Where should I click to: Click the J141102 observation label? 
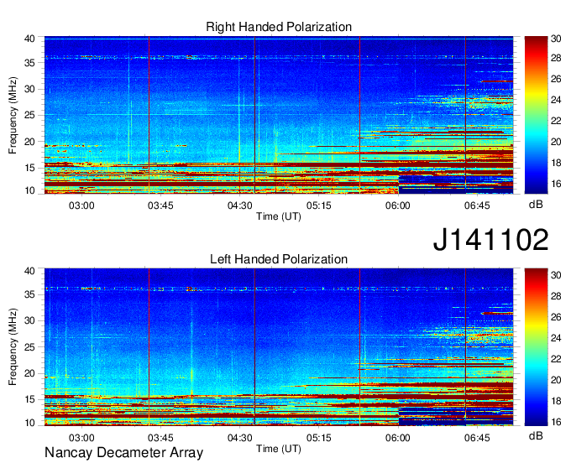(x=490, y=240)
